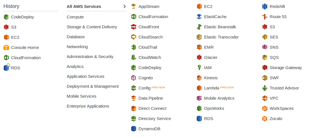This screenshot has width=327, height=137.
Task: Choose Storage & Content Delivery category
Action: [x=92, y=27]
